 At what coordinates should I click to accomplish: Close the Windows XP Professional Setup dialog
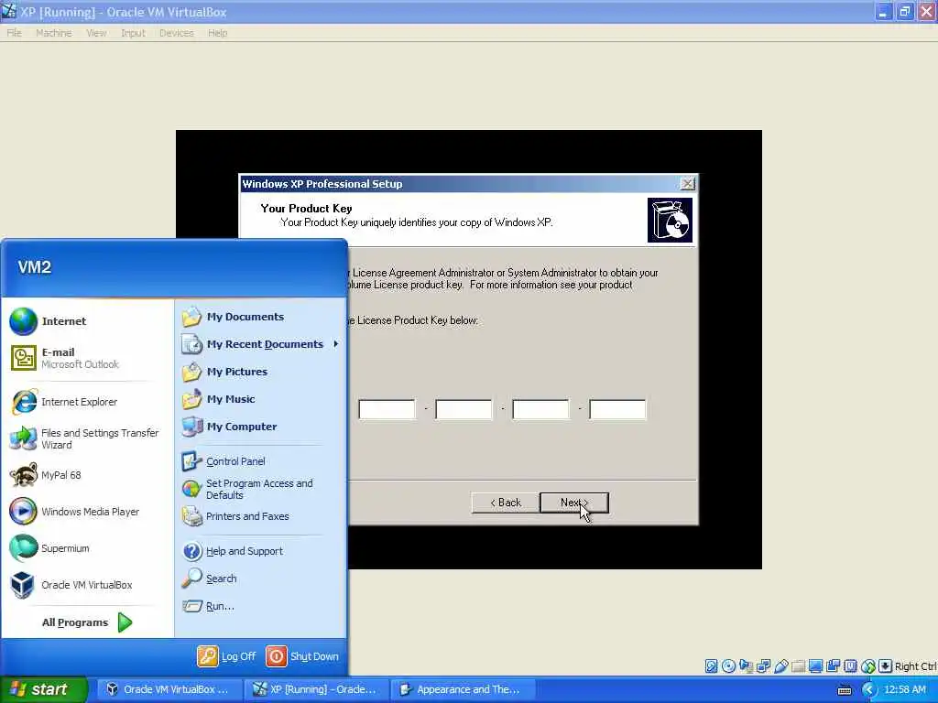[688, 183]
